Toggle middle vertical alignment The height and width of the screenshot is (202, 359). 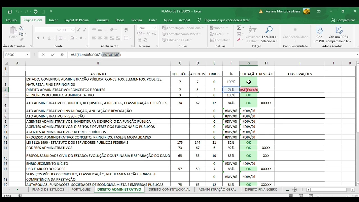100,30
